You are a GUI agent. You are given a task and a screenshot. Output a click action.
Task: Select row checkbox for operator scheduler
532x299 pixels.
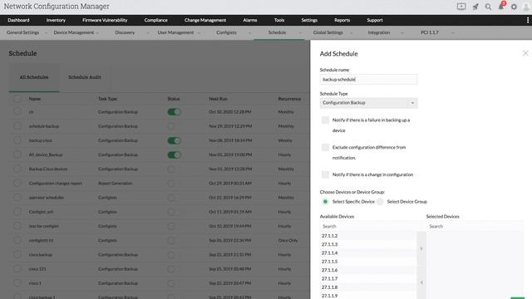coord(17,198)
